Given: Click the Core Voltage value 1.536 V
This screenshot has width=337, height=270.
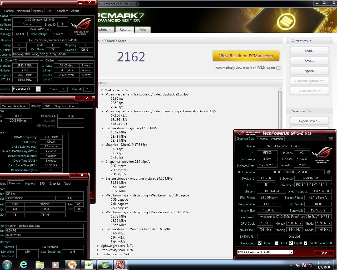Looking at the screenshot, I should 58,34.
